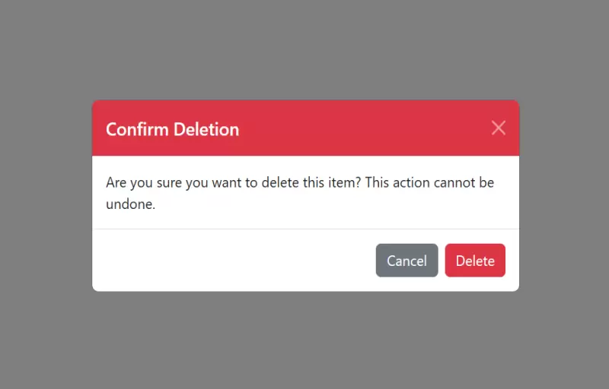
Task: Click the footer space right of Delete button
Action: [512, 261]
